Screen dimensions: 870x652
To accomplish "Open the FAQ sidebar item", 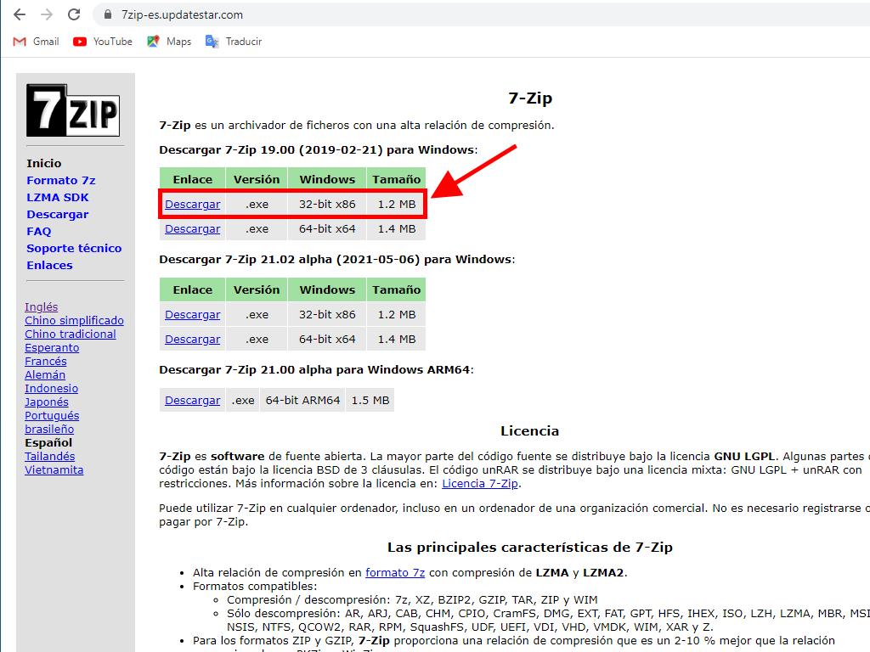I will (38, 232).
